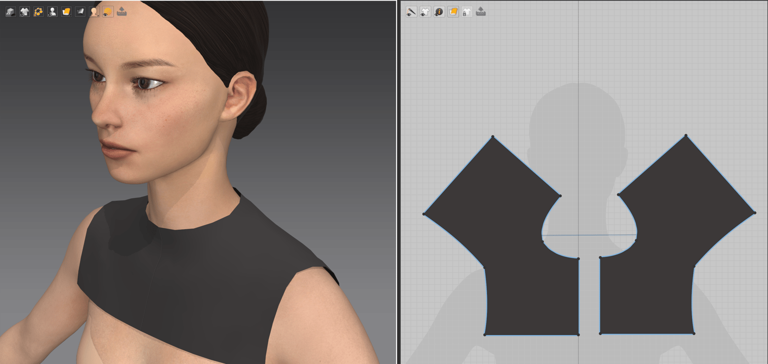
Task: Select the right pattern's neckline top corner point
Action: click(618, 195)
